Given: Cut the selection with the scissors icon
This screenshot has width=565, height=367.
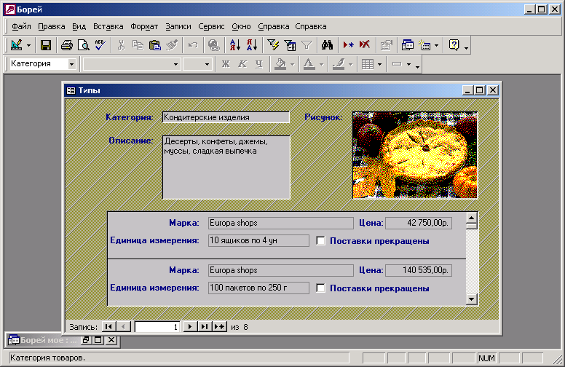Looking at the screenshot, I should [121, 45].
